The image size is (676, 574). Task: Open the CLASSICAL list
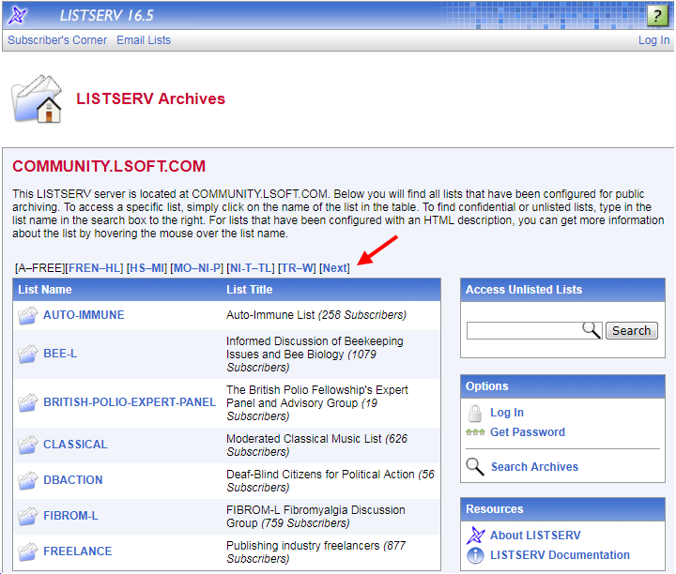(75, 445)
